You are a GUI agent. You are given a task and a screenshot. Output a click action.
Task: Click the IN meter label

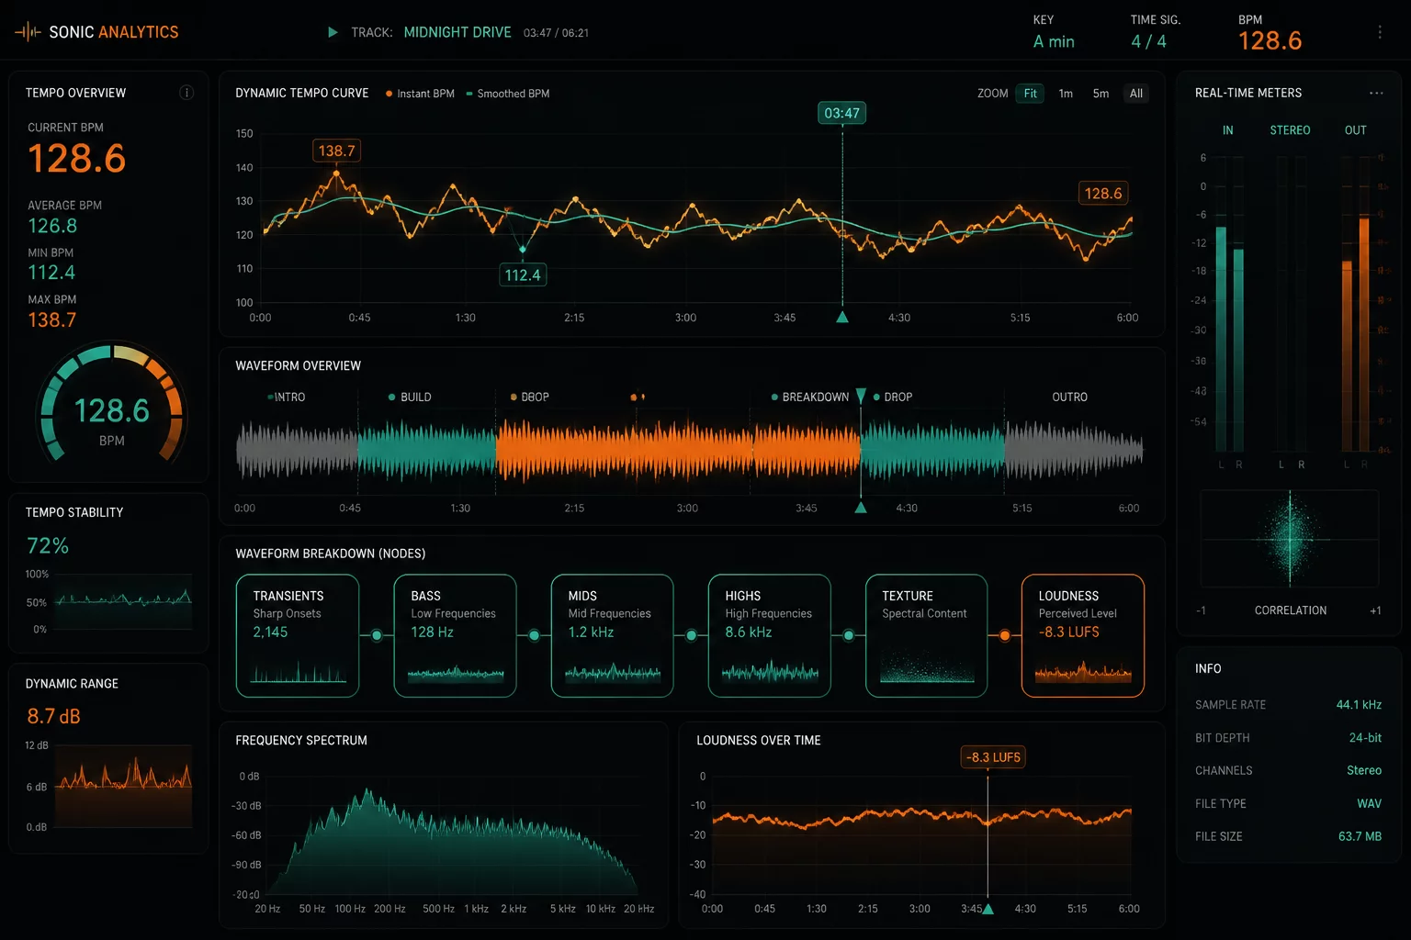1227,130
